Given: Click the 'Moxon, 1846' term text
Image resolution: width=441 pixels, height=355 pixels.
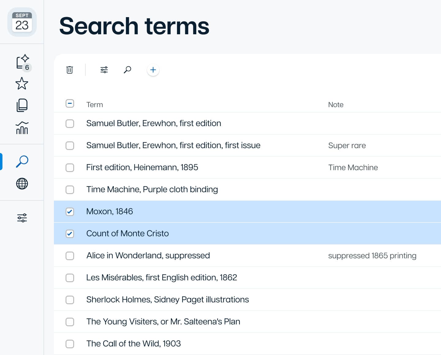Looking at the screenshot, I should [110, 211].
